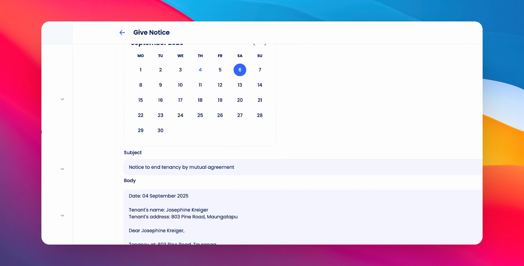The width and height of the screenshot is (524, 266).
Task: Select calendar day 9
Action: (x=160, y=85)
